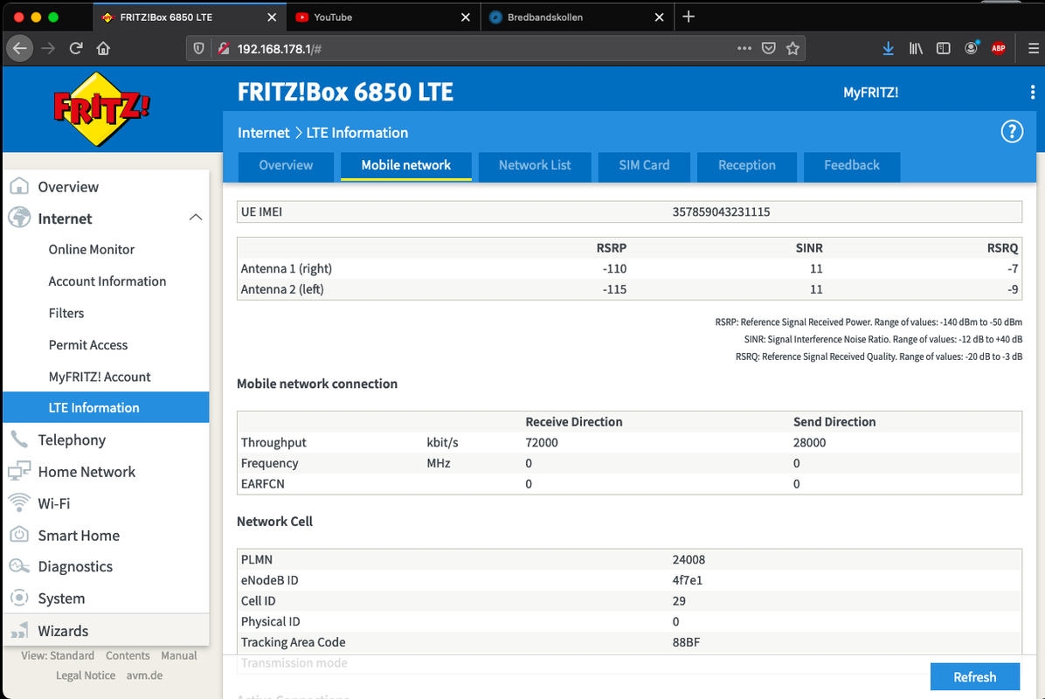Expand the Diagnostics section
Viewport: 1045px width, 699px height.
[x=106, y=566]
